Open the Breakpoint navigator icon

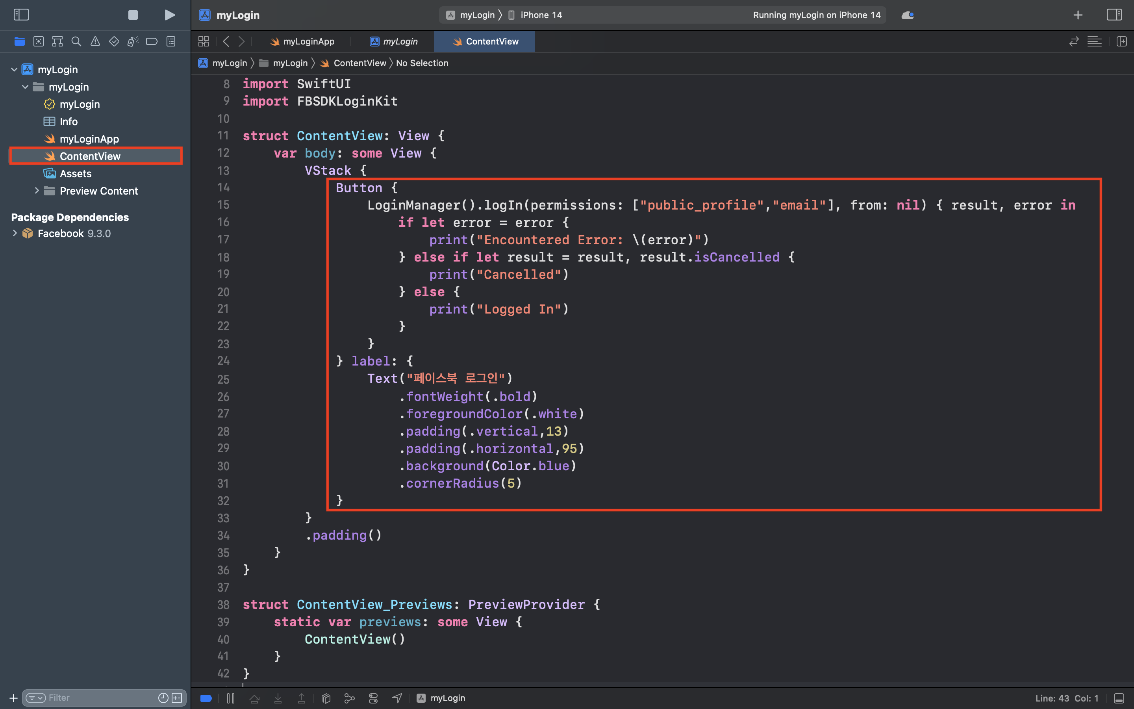coord(151,42)
